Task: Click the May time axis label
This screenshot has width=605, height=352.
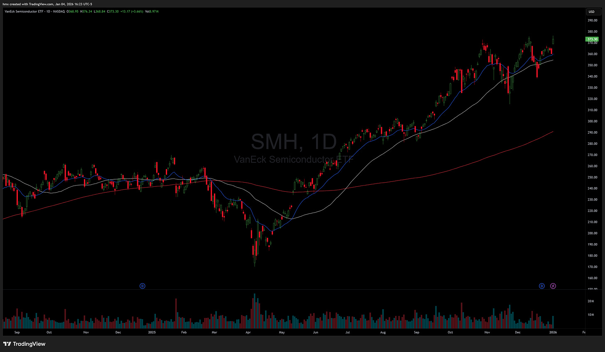Action: click(x=282, y=332)
